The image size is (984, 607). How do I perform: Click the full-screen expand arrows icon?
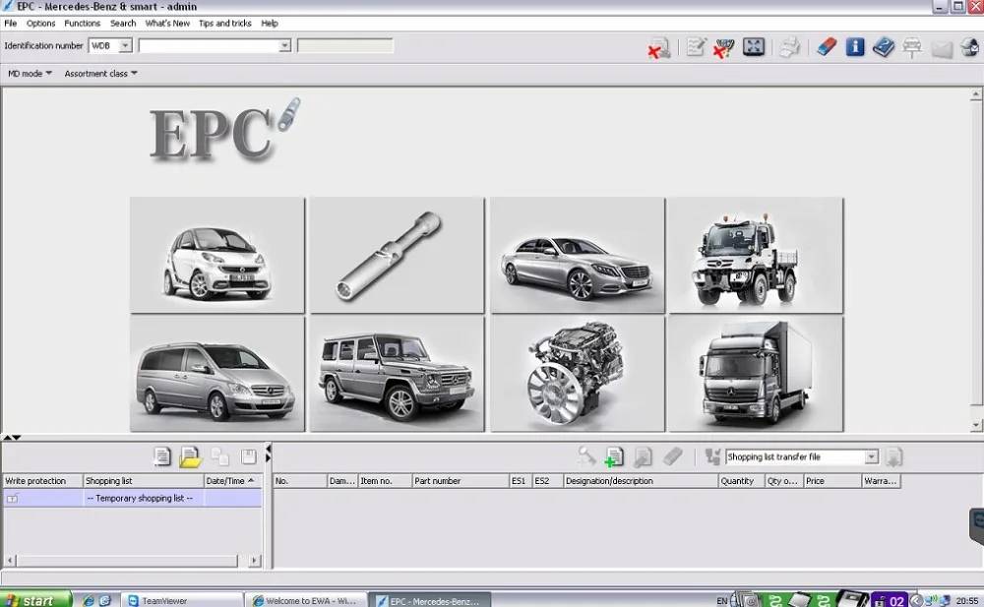coord(754,46)
